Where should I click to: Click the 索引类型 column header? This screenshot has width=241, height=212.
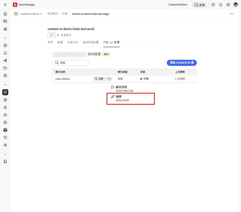[x=122, y=72]
